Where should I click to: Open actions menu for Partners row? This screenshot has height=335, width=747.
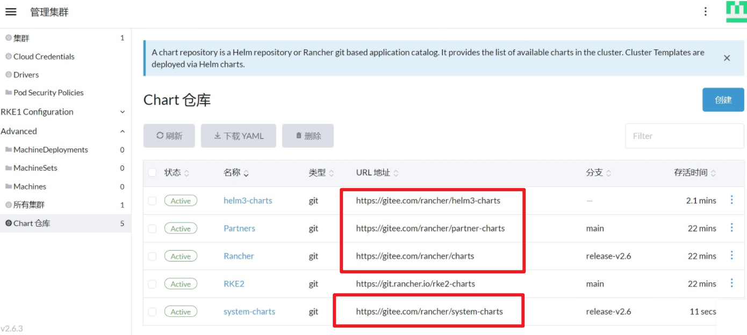[731, 228]
